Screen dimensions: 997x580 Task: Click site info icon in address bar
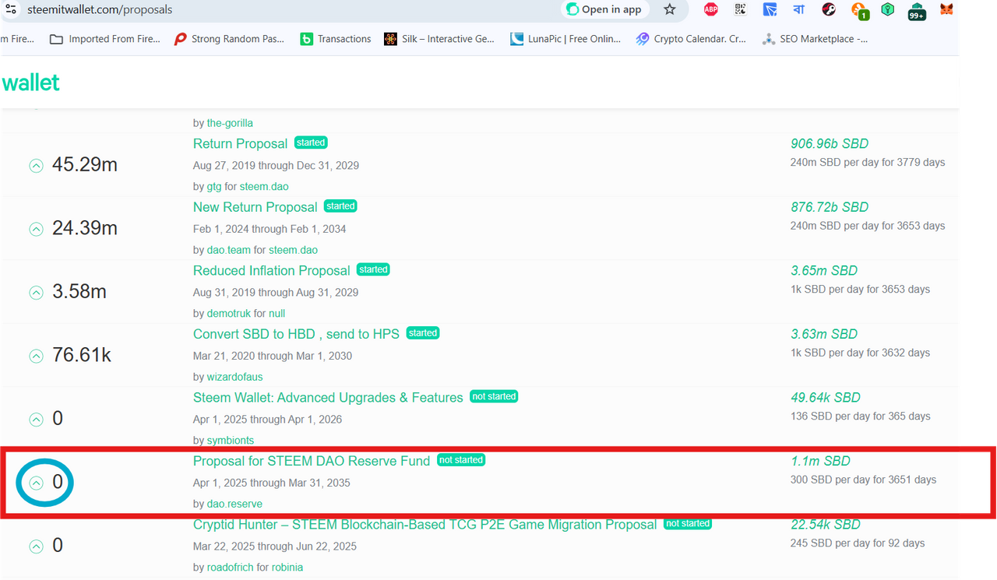tap(10, 9)
